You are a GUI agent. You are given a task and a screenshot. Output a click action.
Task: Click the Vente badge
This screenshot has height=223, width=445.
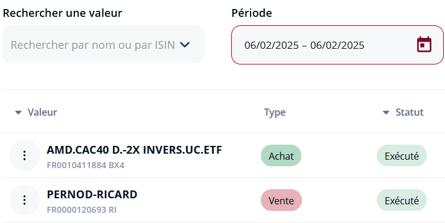tap(281, 200)
